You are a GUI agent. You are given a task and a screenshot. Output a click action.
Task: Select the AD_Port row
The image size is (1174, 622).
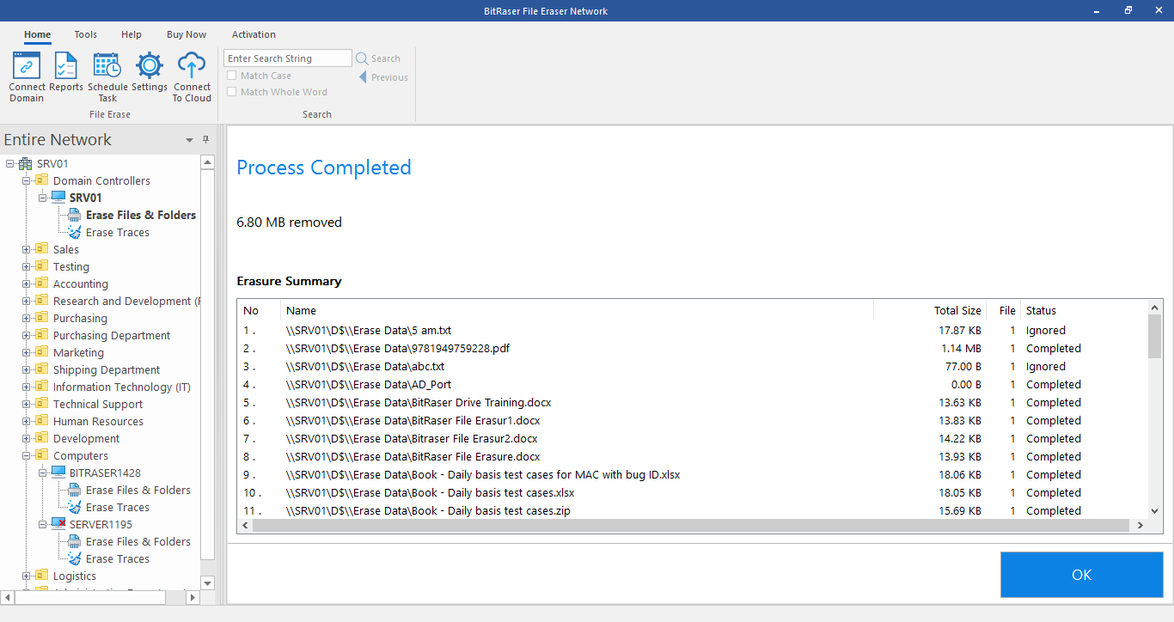[x=693, y=384]
